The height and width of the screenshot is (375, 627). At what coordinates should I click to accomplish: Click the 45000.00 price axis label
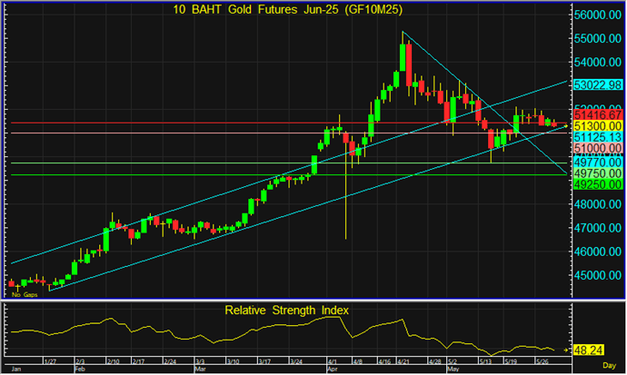point(596,275)
